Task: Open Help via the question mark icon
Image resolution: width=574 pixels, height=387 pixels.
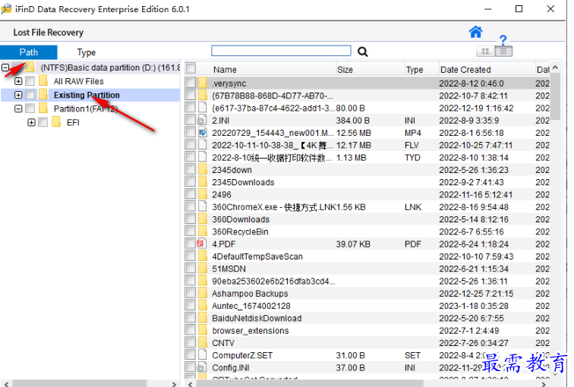Action: coord(503,39)
